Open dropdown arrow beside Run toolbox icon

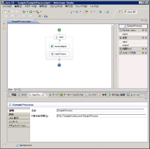pos(41,12)
